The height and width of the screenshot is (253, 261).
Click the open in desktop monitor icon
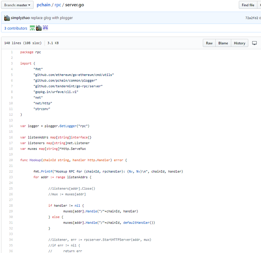click(x=255, y=43)
